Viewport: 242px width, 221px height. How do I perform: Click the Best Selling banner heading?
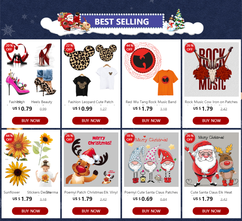(122, 22)
